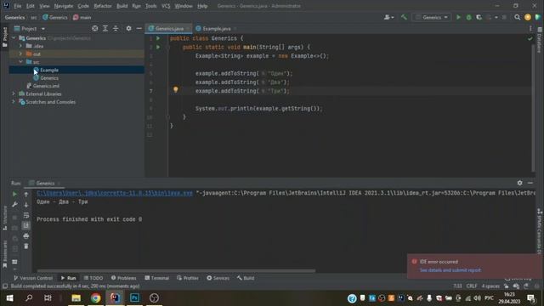The height and width of the screenshot is (306, 544).
Task: Open the Refactor menu
Action: tap(103, 6)
